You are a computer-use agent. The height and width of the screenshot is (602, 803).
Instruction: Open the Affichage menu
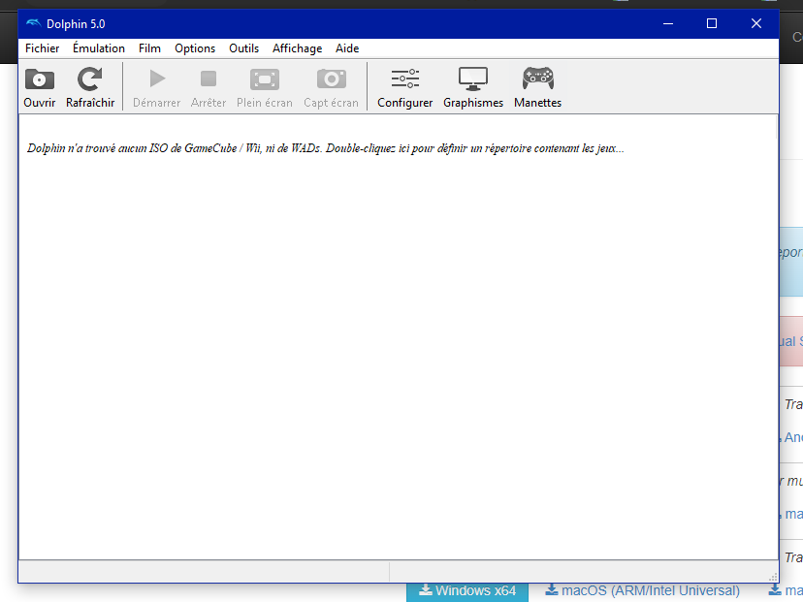click(x=297, y=48)
